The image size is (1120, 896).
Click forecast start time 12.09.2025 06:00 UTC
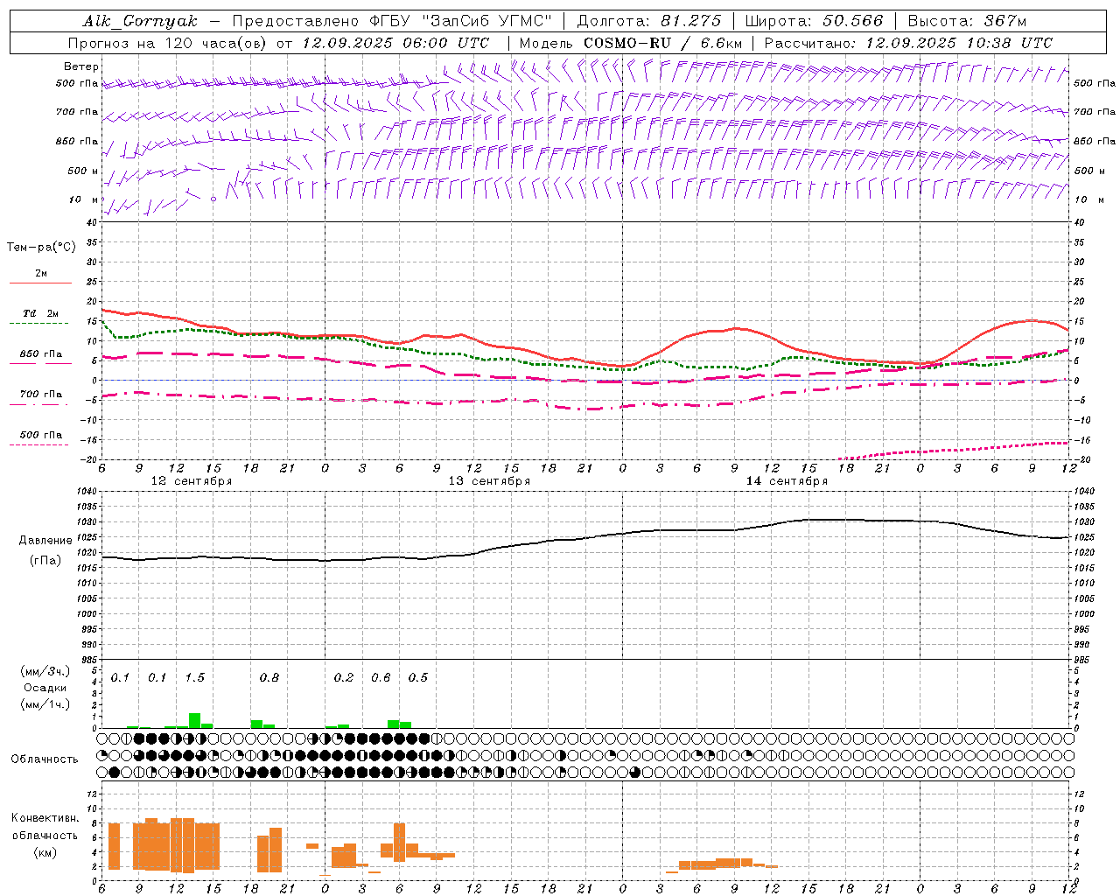point(395,43)
